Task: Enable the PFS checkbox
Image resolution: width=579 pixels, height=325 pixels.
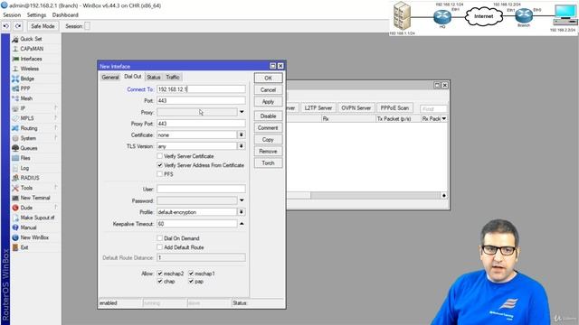Action: (160, 174)
